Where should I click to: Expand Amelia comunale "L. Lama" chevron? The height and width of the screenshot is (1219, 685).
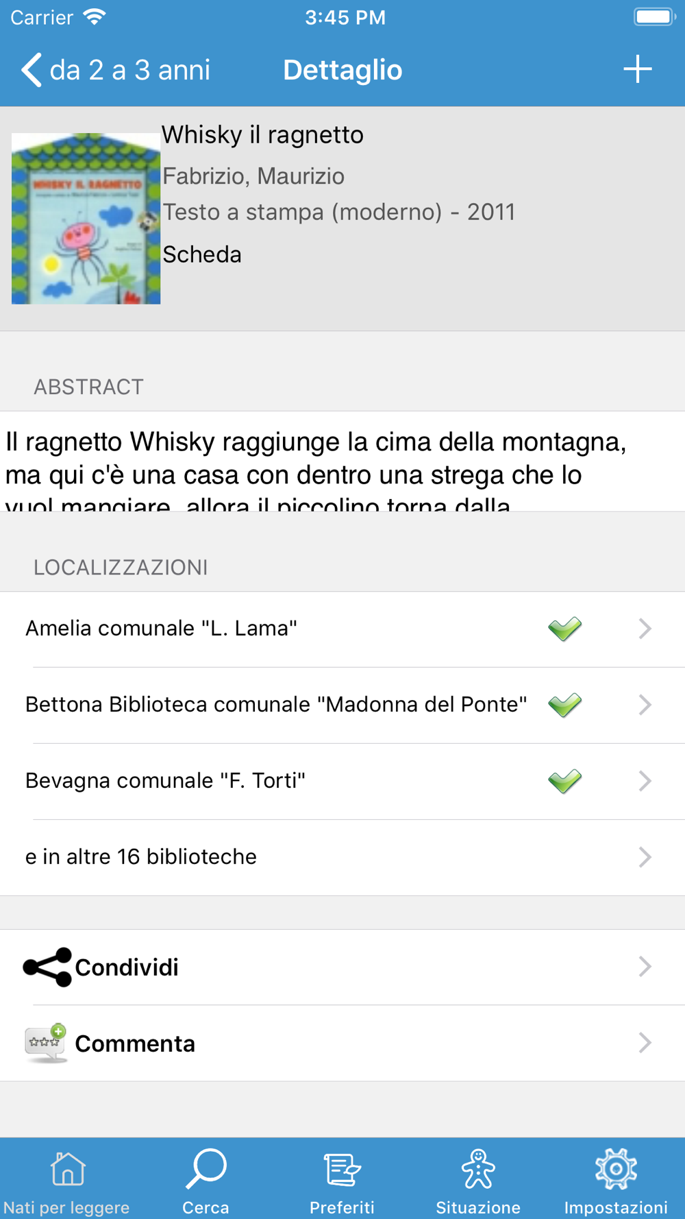click(645, 629)
